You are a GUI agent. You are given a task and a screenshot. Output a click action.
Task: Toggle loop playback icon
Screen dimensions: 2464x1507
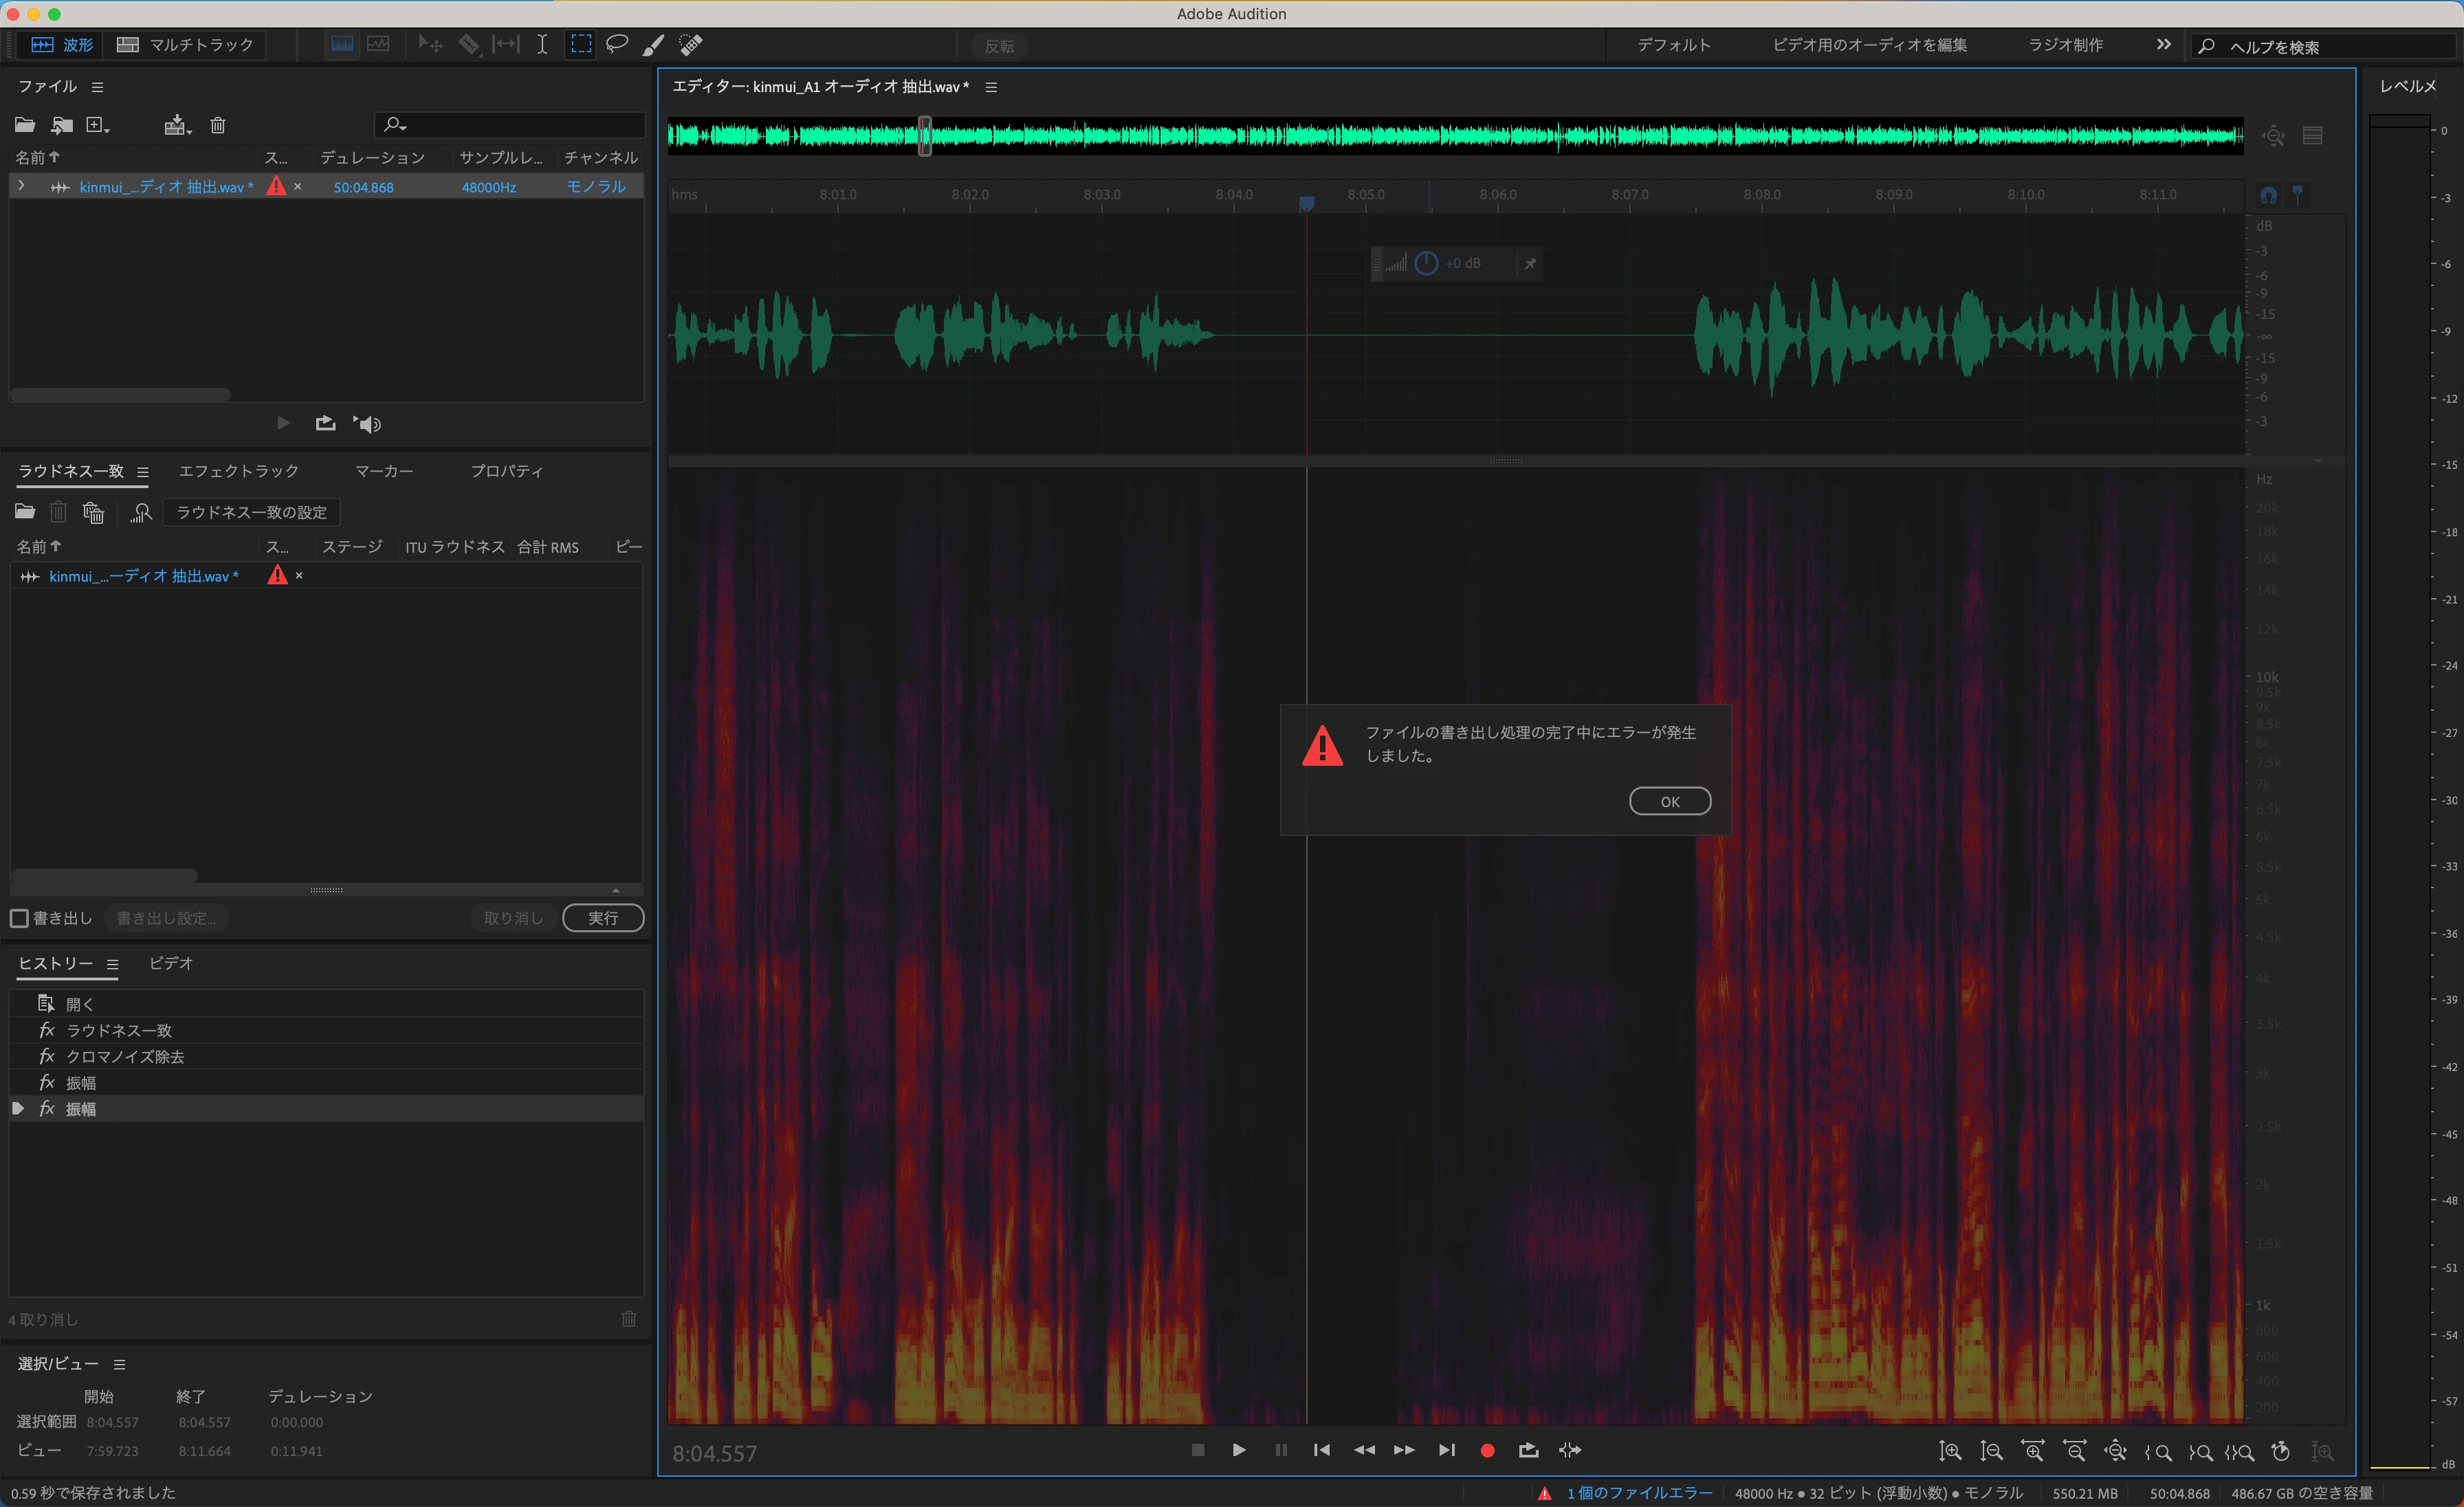[1528, 1450]
